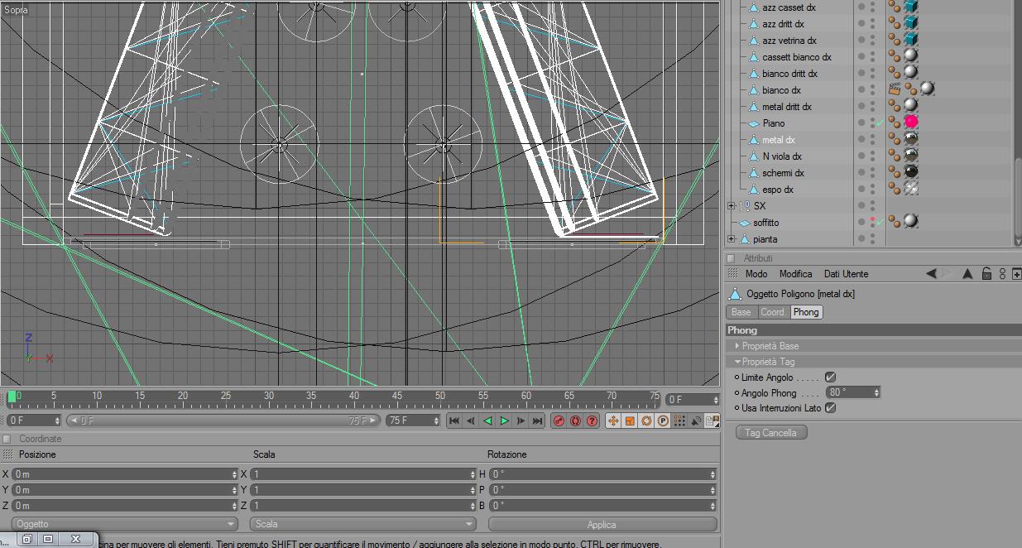Expand the SX object group
Screen dimensions: 1022x548
point(731,206)
